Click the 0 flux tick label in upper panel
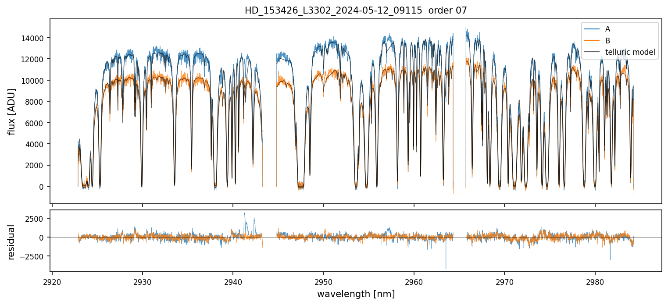This screenshot has height=305, width=668. (x=41, y=187)
